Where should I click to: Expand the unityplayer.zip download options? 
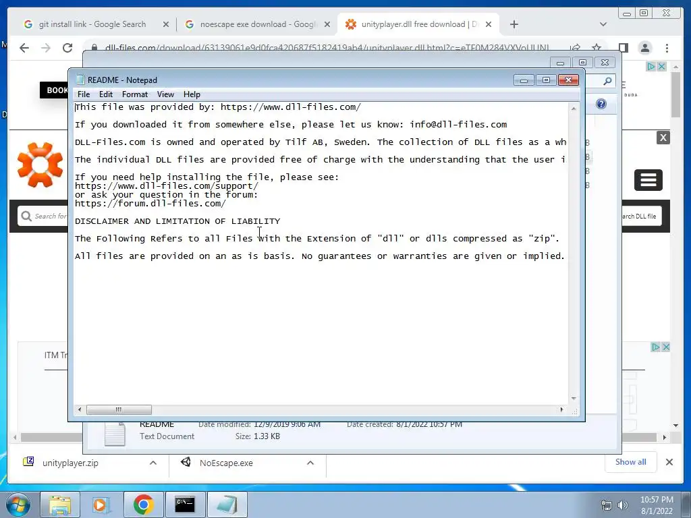click(153, 463)
